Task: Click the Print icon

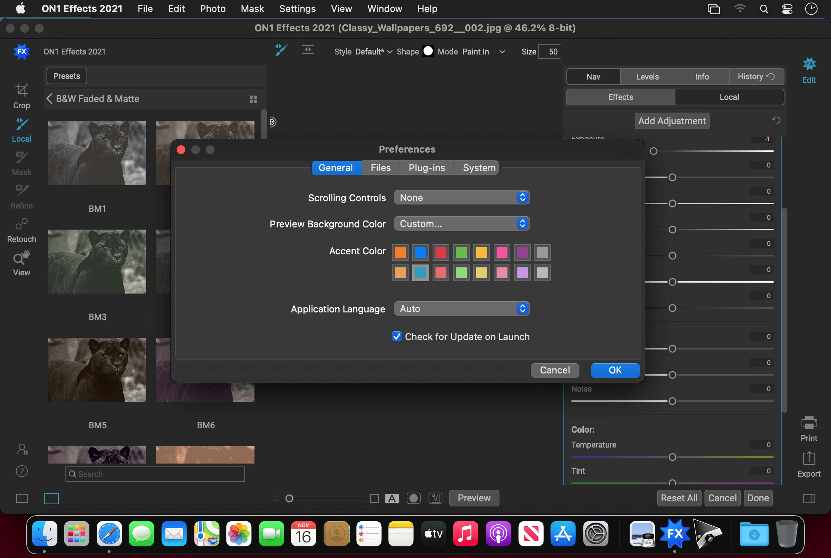Action: click(809, 429)
